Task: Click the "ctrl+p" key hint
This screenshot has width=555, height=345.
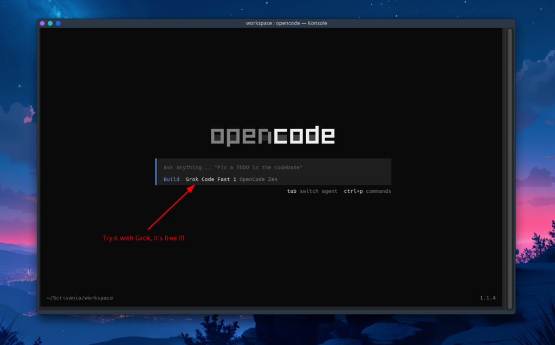Action: 353,191
